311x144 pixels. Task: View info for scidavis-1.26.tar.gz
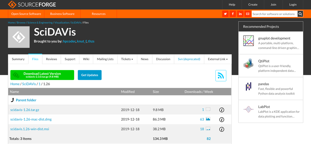(222, 110)
